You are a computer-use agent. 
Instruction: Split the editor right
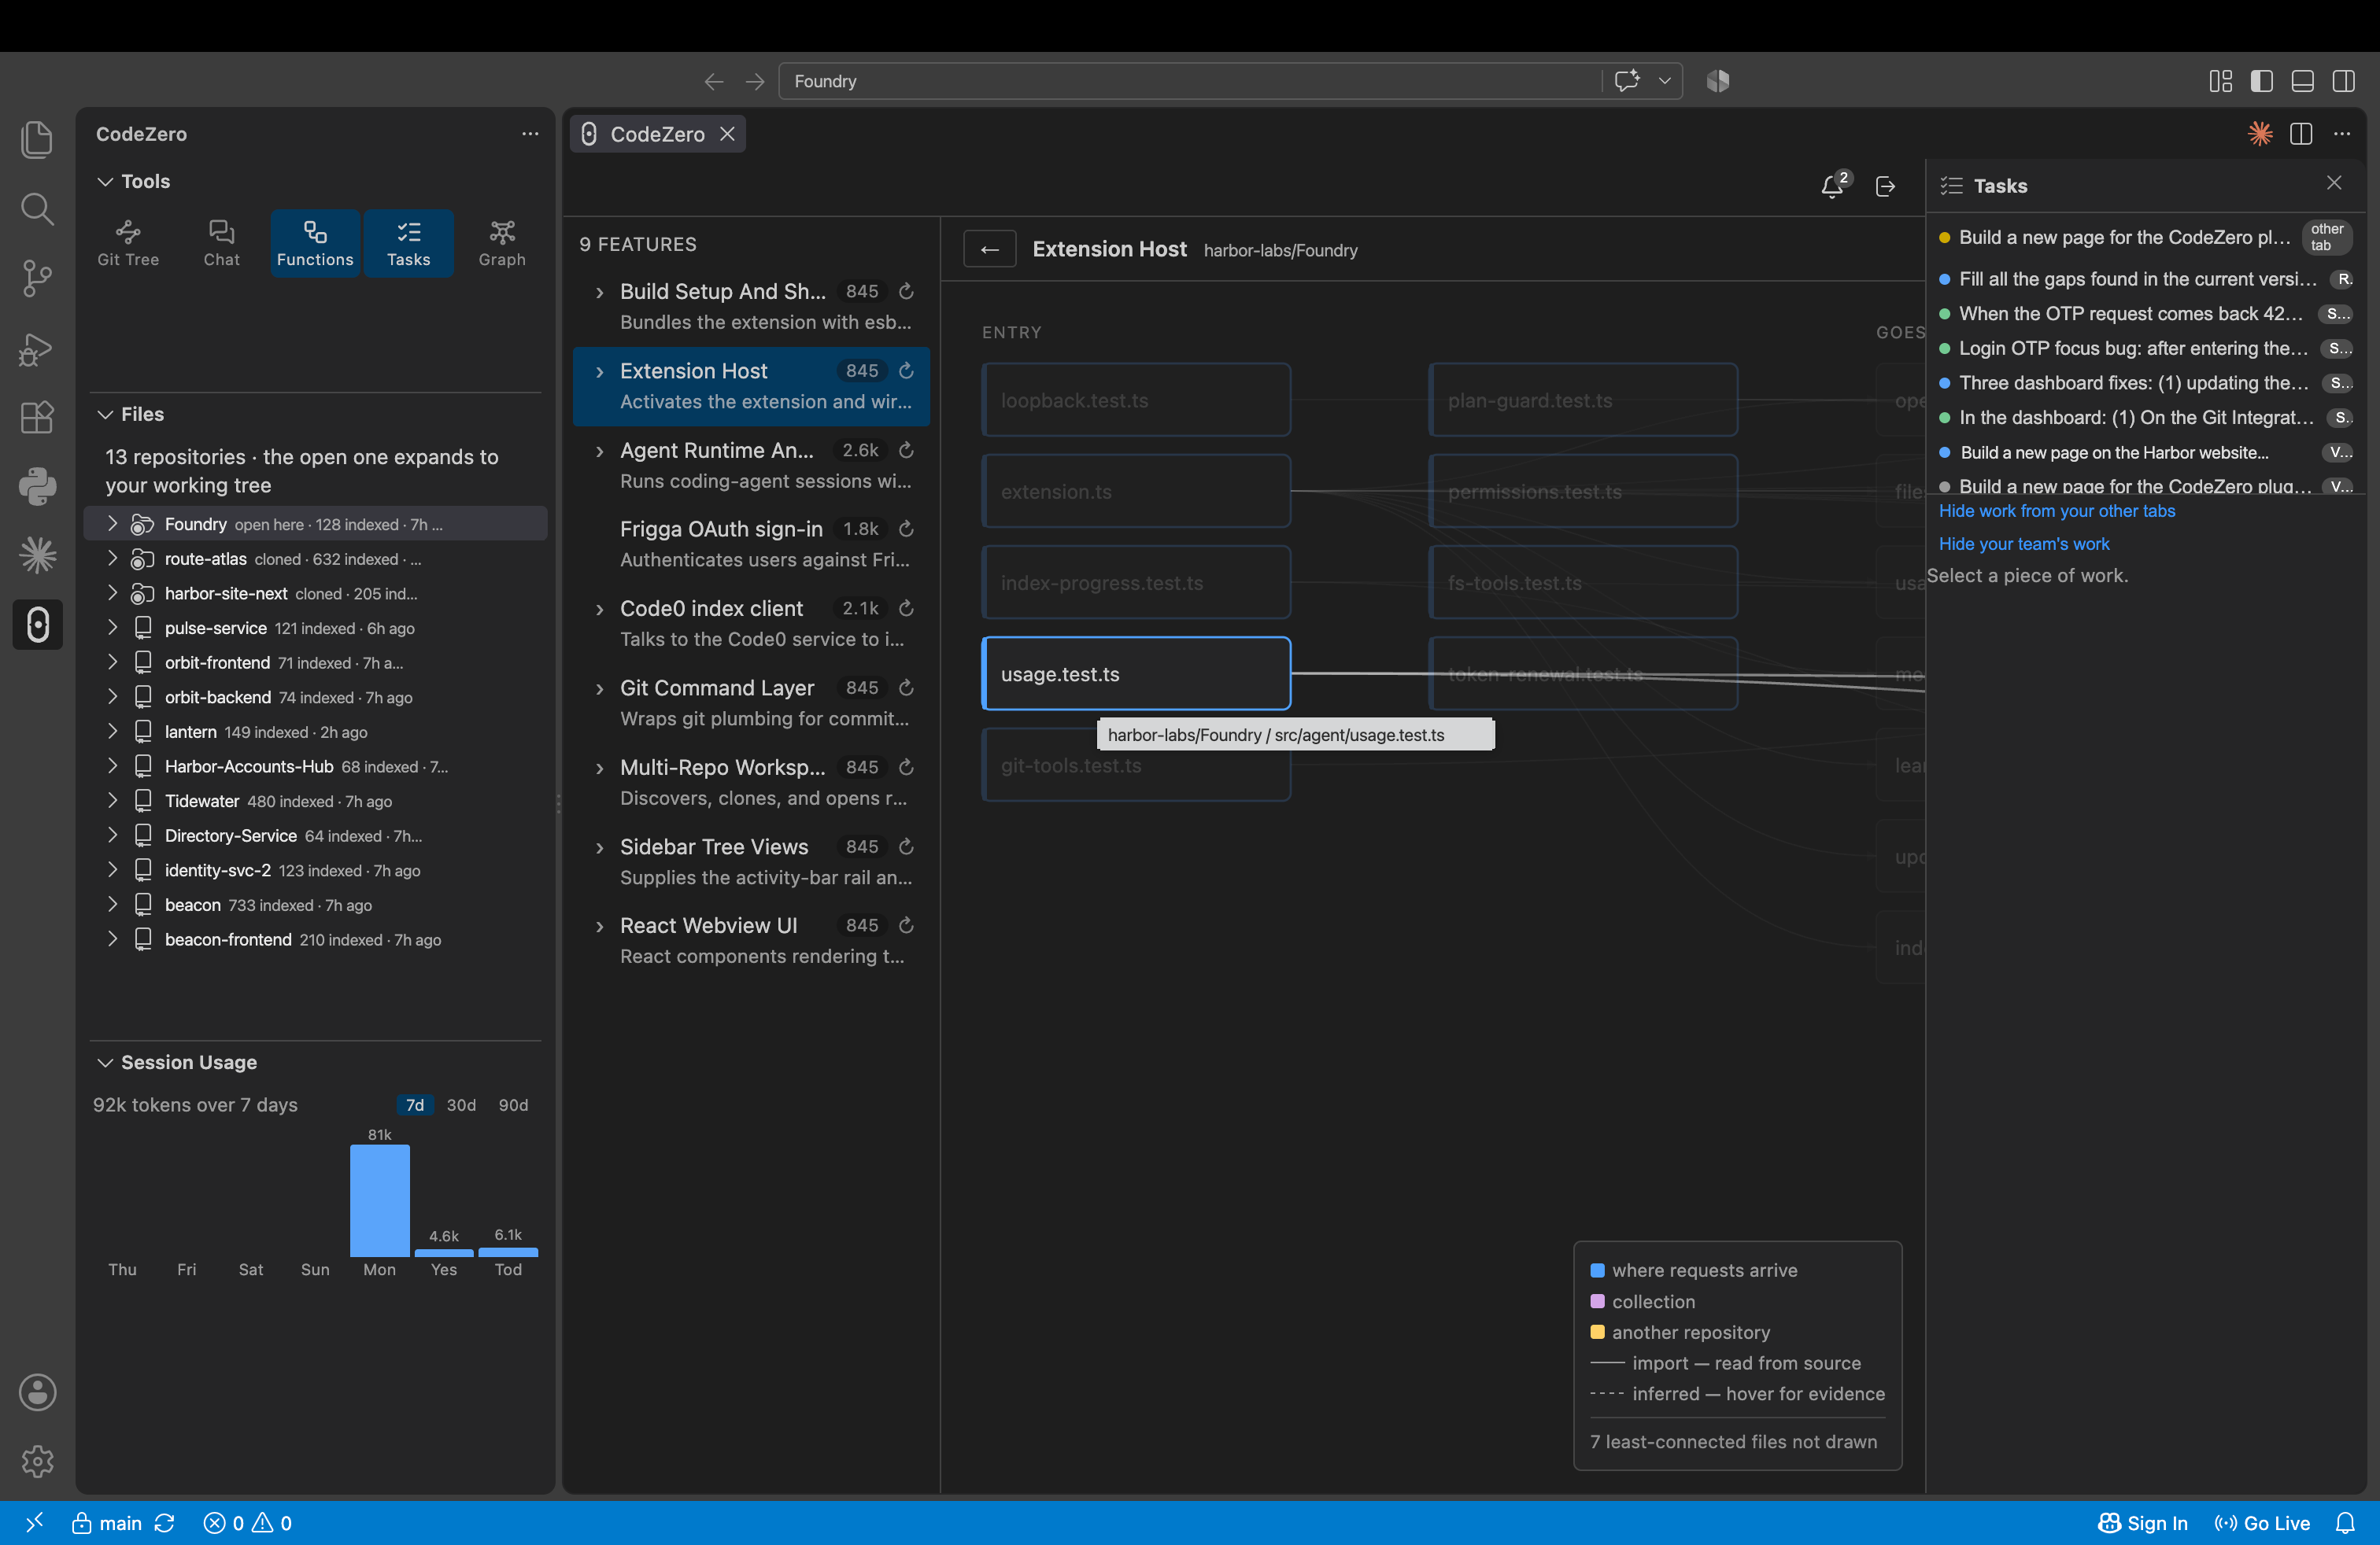[2301, 134]
